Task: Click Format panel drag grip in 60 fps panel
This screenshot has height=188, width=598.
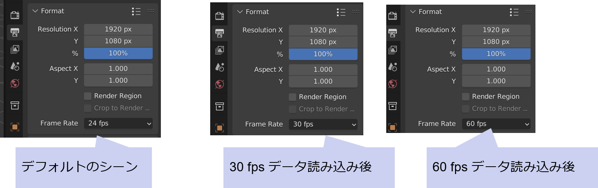Action: (x=529, y=12)
